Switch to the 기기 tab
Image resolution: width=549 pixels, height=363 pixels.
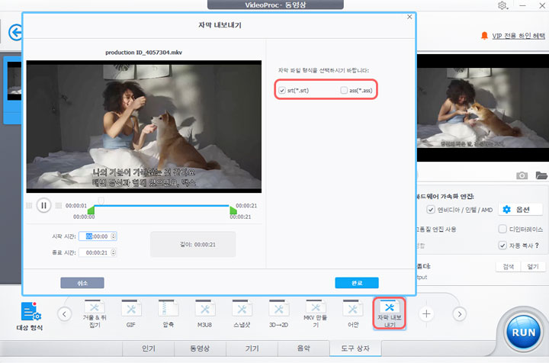point(252,349)
